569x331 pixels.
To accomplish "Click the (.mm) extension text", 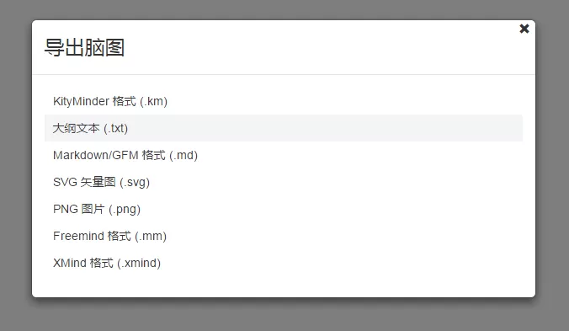I will pyautogui.click(x=151, y=237).
